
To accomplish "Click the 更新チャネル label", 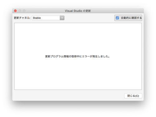I will pos(22,18).
